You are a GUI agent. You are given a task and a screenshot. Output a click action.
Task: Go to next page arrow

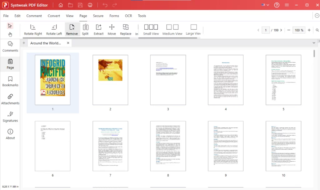pyautogui.click(x=281, y=30)
